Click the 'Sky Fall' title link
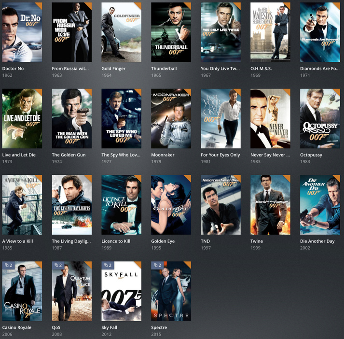Screen dimensions: 344x339 pos(109,327)
